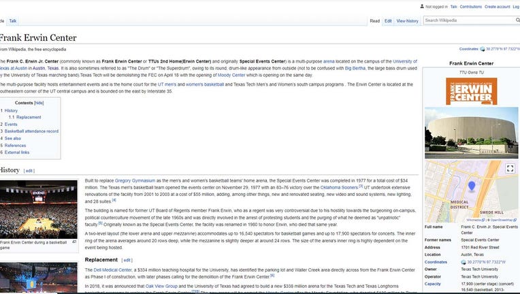Expand the map with the fullscreen icon
520x294 pixels.
(x=510, y=168)
